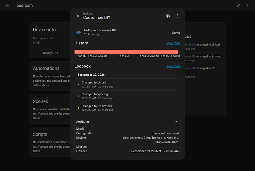Click the Finished timestamp value

[155, 151]
